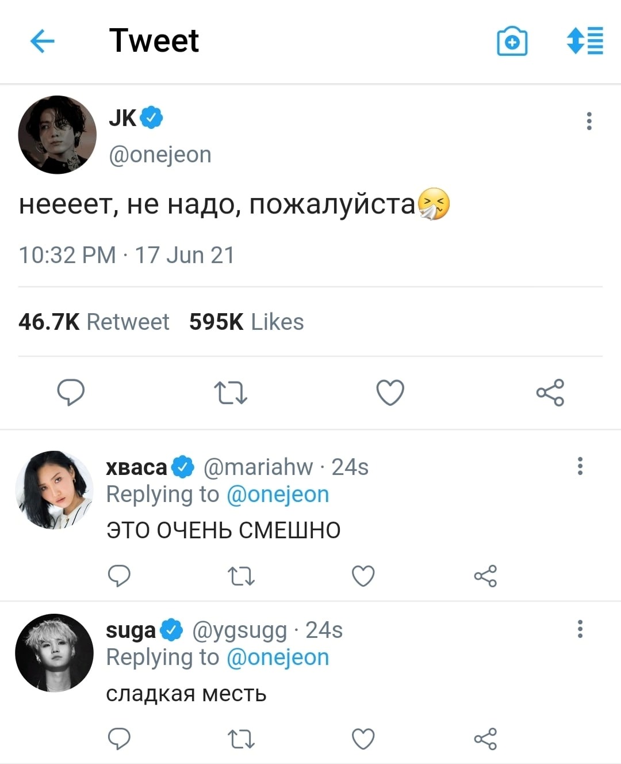This screenshot has width=621, height=764.
Task: Like the reply from @mariahw
Action: coord(363,576)
